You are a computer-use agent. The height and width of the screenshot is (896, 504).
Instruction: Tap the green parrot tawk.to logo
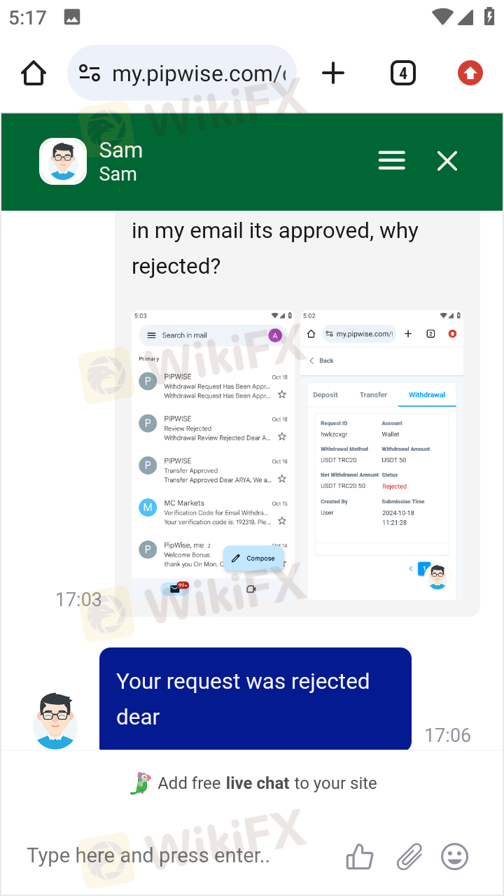[x=141, y=783]
